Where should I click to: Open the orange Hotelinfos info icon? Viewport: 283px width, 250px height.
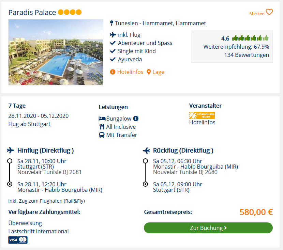113,72
